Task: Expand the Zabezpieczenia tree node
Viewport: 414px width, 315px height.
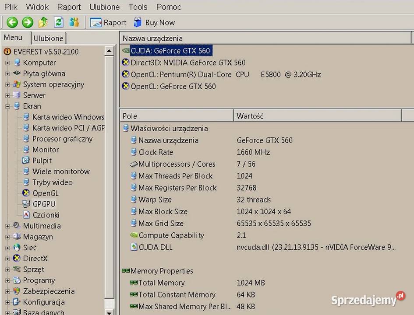Action: (7, 291)
